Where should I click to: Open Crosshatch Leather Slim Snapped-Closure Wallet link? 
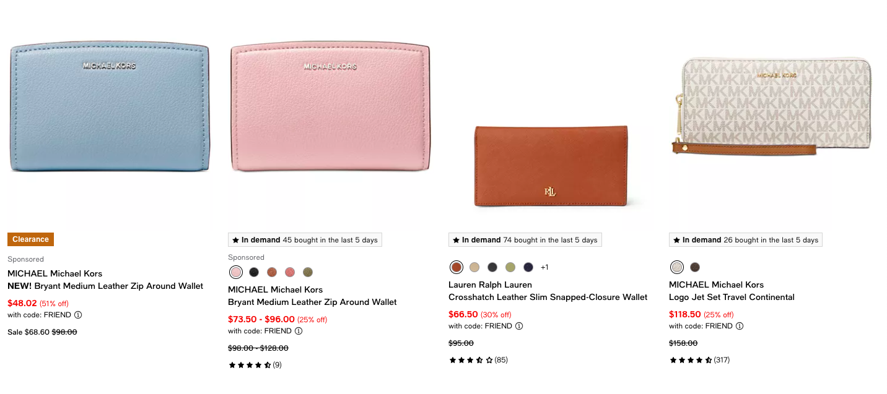click(x=548, y=297)
